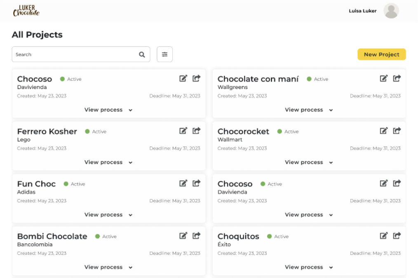Open the Choquitos project title
The image size is (418, 278).
click(238, 236)
